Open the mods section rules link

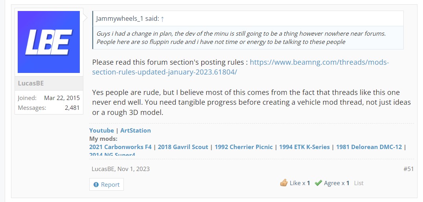point(240,67)
